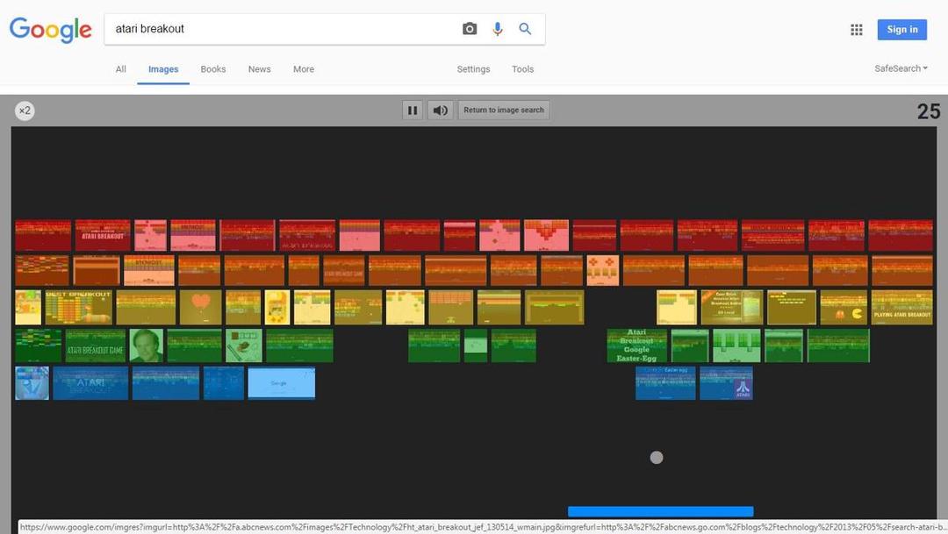Viewport: 948px width, 534px height.
Task: Expand the More menu
Action: [x=304, y=69]
